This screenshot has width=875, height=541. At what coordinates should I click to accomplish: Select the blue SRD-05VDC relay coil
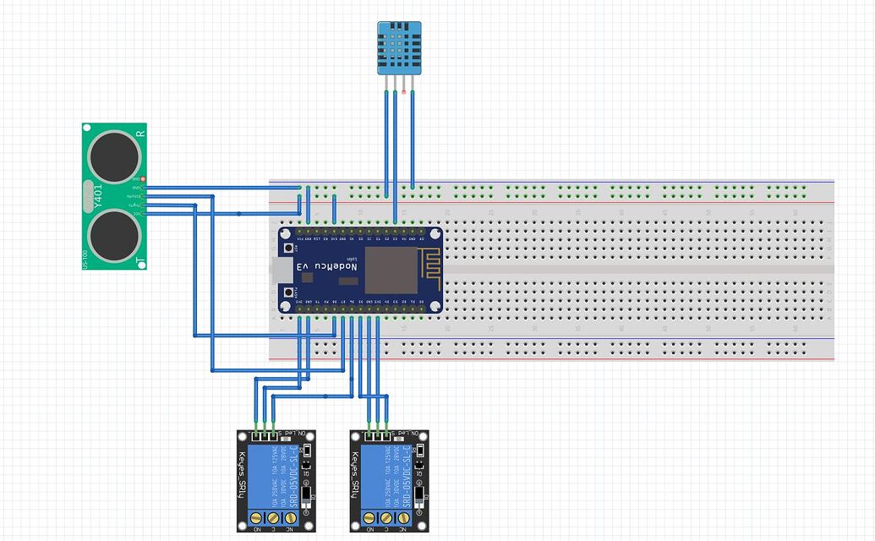pos(274,475)
